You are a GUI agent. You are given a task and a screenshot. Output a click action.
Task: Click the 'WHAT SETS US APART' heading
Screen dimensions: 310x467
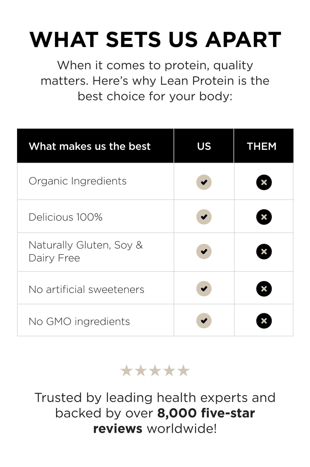click(x=155, y=40)
